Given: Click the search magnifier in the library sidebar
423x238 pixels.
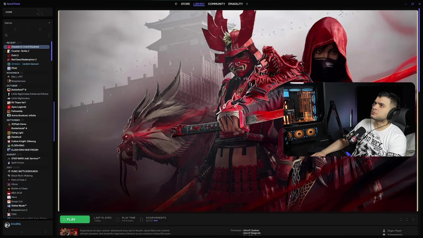Looking at the screenshot, I should [6, 35].
